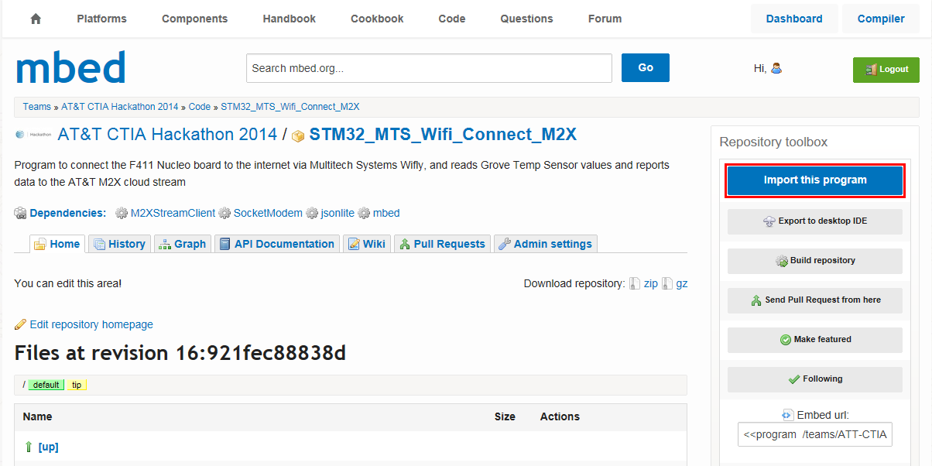Select the Embed url text box
This screenshot has height=466, width=932.
(x=814, y=435)
